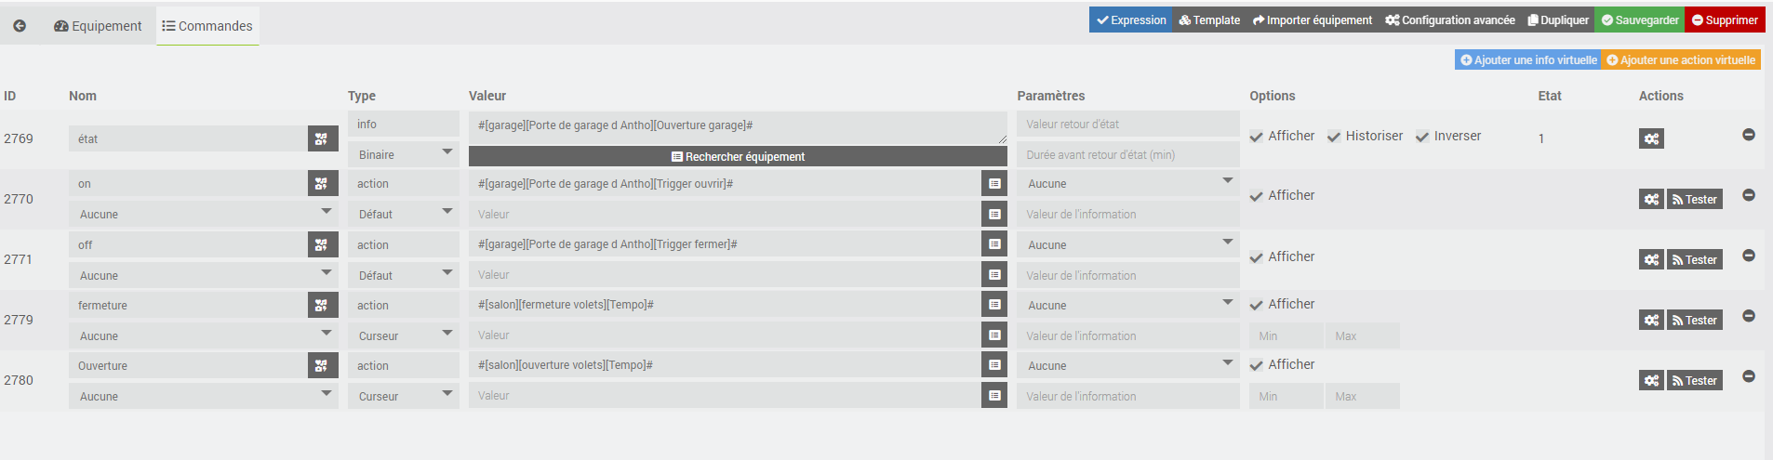Open the Curseur subtype dropdown for fermeture
Viewport: 1773px width, 460px height.
coord(404,335)
